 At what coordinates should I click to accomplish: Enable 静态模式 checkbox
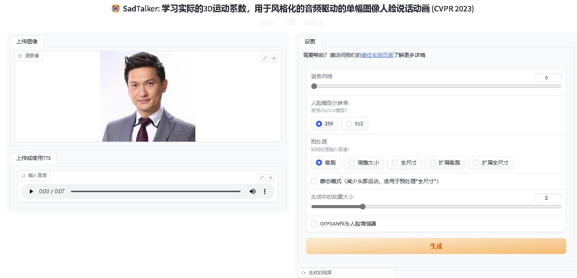[x=314, y=181]
